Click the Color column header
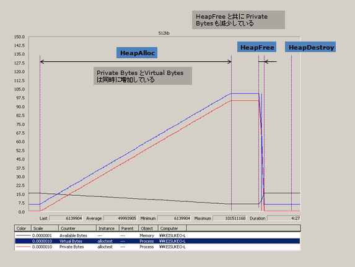This screenshot has height=267, width=355. click(23, 228)
